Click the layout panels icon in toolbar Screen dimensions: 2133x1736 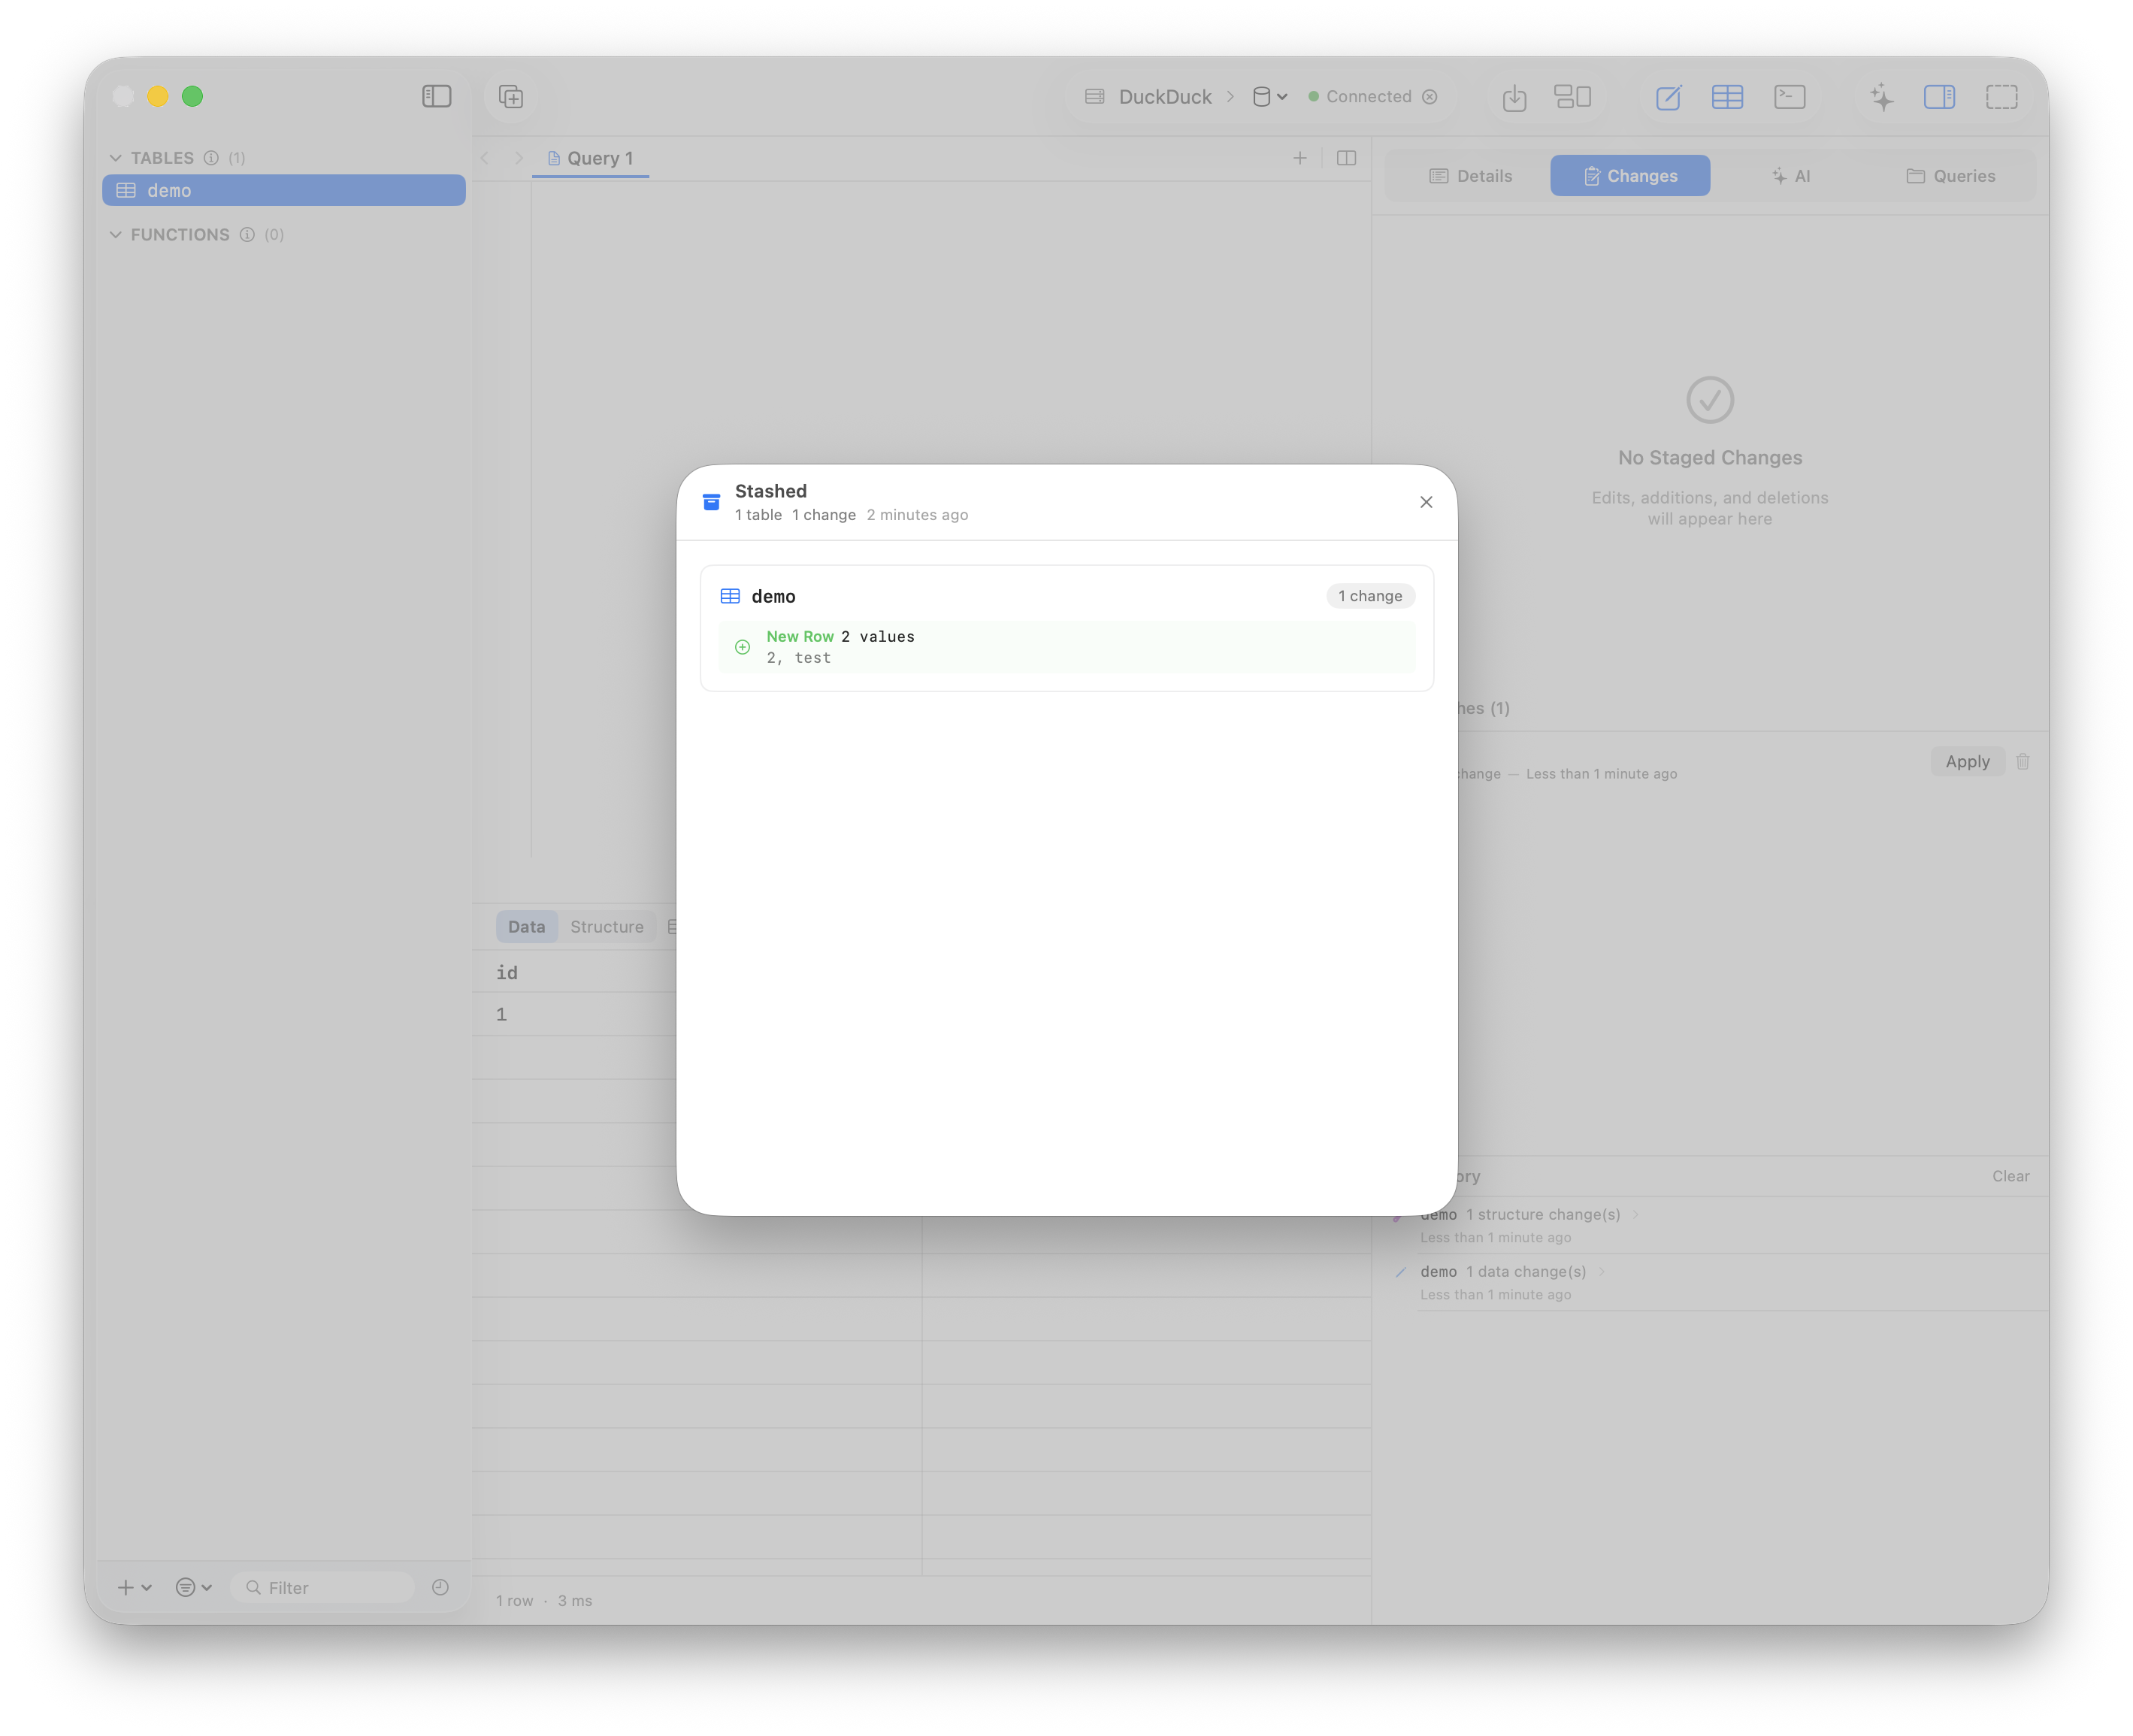pos(1572,97)
